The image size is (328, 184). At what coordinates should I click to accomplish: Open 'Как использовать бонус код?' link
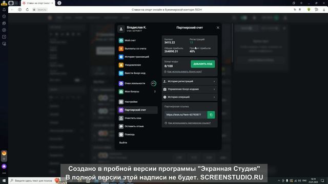[x=184, y=72]
